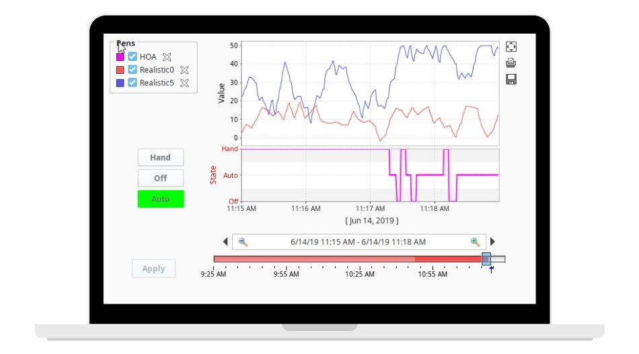Click the print chart icon
639x354 pixels.
(511, 63)
